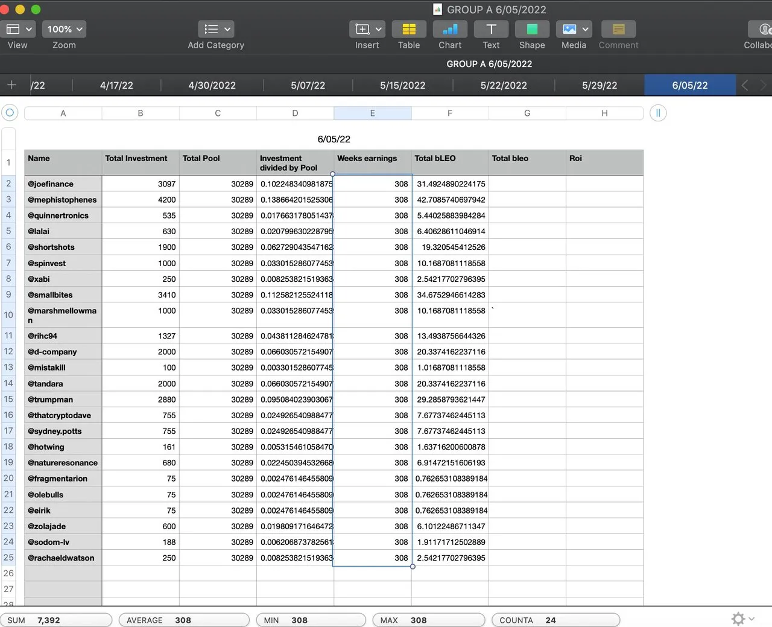Select row 10 header

[x=8, y=315]
